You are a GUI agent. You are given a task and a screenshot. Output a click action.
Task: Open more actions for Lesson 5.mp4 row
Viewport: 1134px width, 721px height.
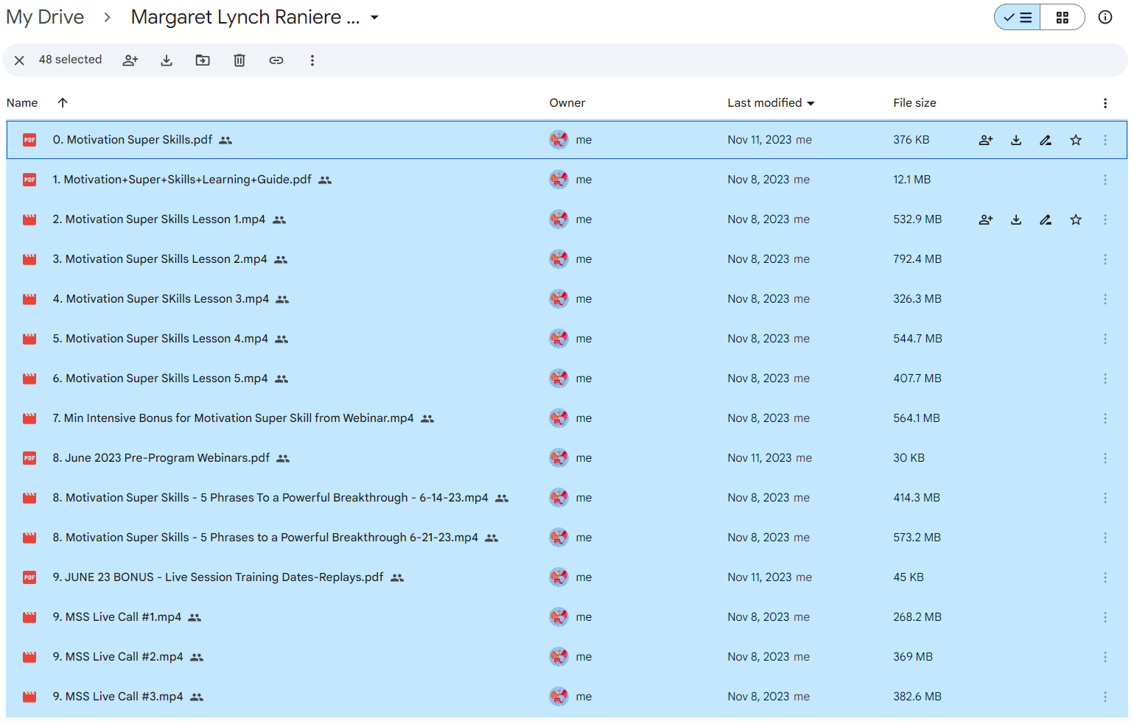tap(1105, 379)
